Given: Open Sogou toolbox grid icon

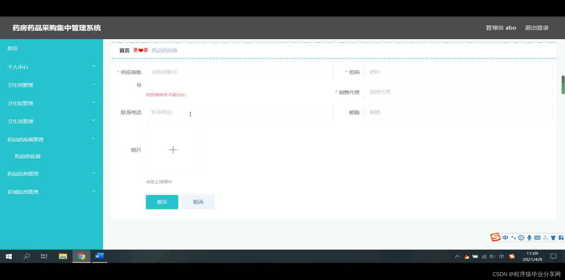Looking at the screenshot, I should (x=561, y=238).
